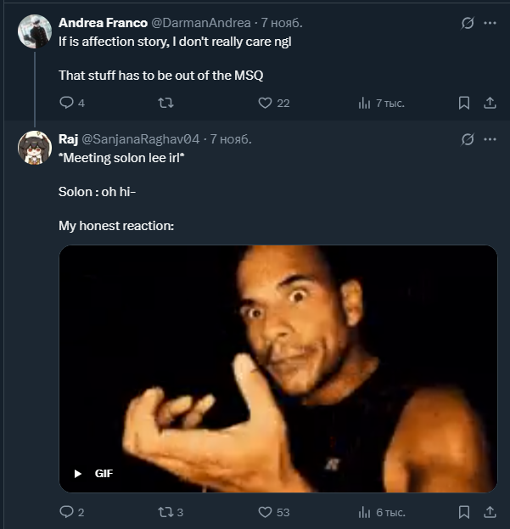View analytics on Raj's tweet
510x529 pixels.
coord(365,512)
